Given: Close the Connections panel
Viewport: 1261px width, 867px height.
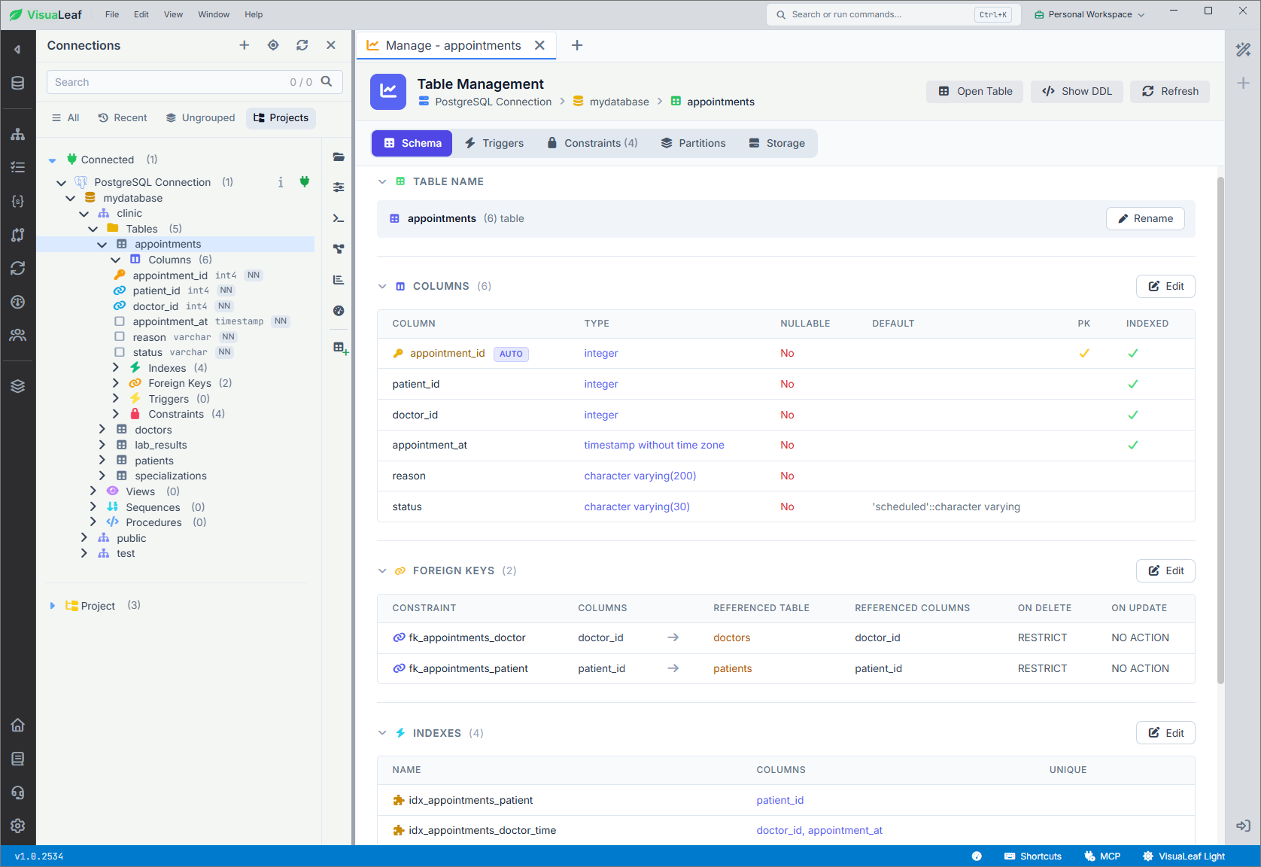Looking at the screenshot, I should coord(331,45).
